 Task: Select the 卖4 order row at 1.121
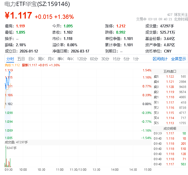click(170, 82)
